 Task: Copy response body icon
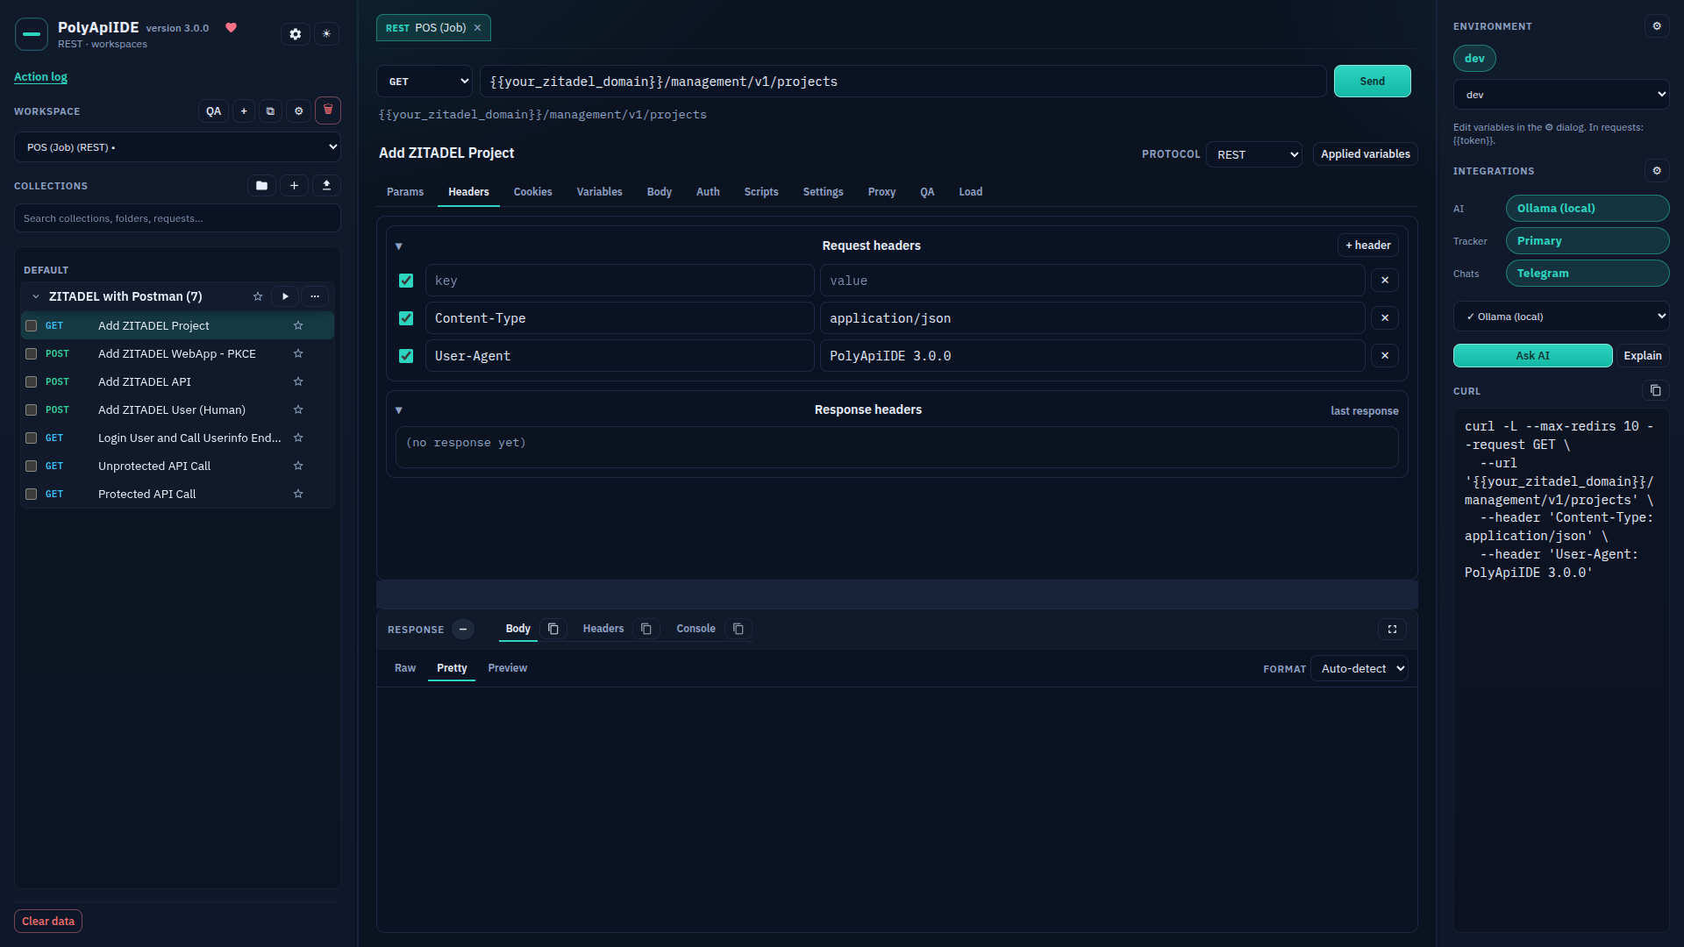(553, 629)
